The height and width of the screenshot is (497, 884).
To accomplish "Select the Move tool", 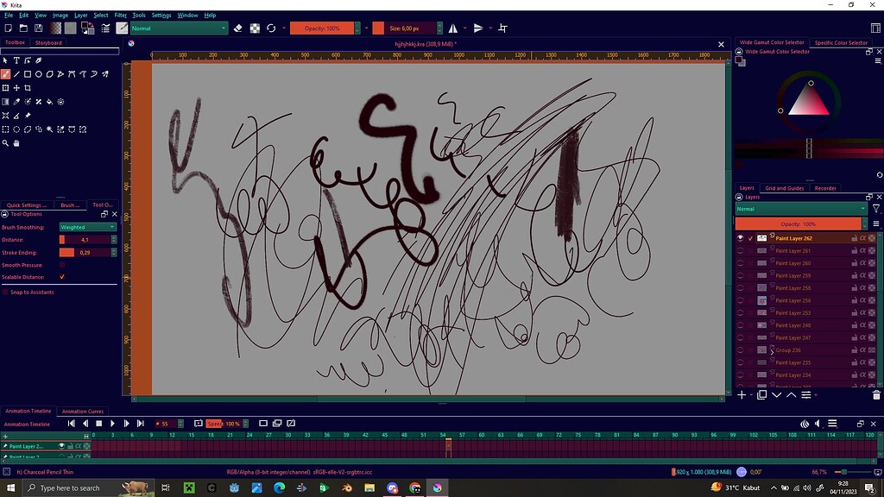I will [x=16, y=87].
